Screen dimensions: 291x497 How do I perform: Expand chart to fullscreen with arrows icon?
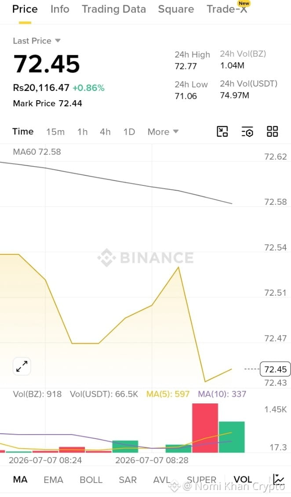tap(22, 366)
